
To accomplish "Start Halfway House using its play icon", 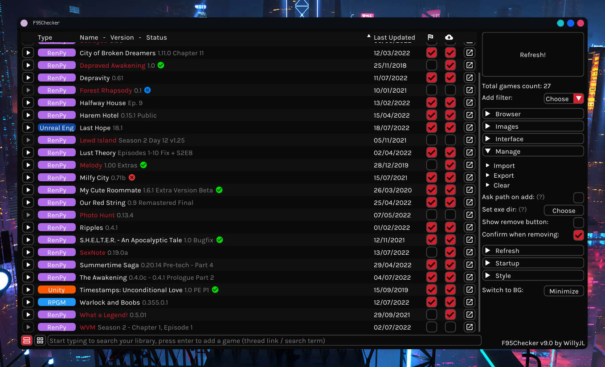I will click(x=28, y=103).
